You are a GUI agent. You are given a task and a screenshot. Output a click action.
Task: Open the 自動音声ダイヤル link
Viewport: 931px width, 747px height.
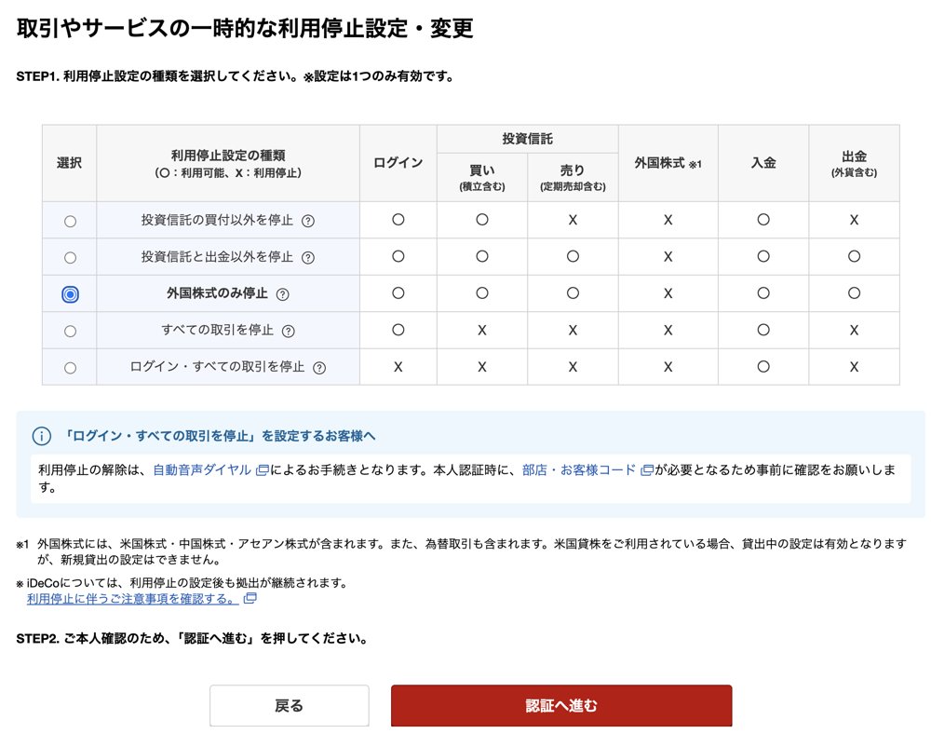(x=202, y=469)
